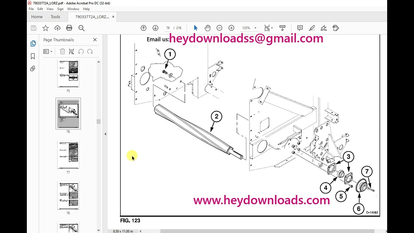
Task: Click the 'FIG. 123' caption text
Action: (130, 221)
